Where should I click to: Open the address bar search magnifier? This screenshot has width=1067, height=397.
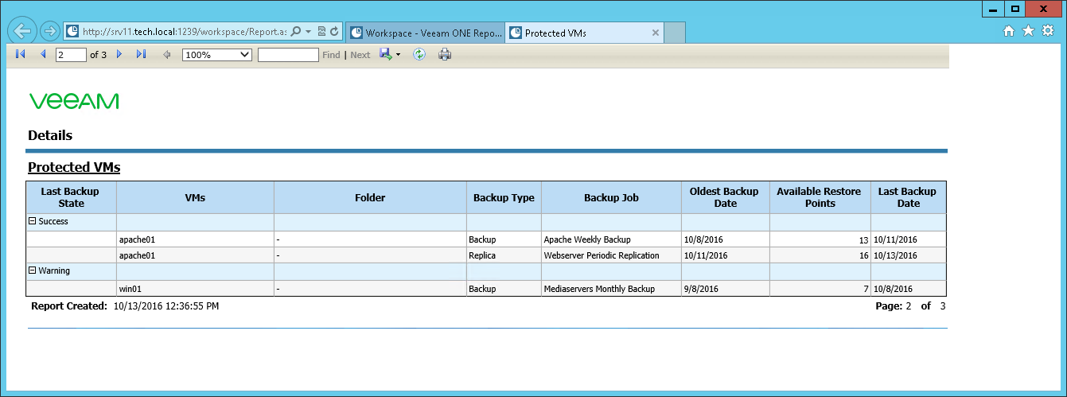pos(295,32)
